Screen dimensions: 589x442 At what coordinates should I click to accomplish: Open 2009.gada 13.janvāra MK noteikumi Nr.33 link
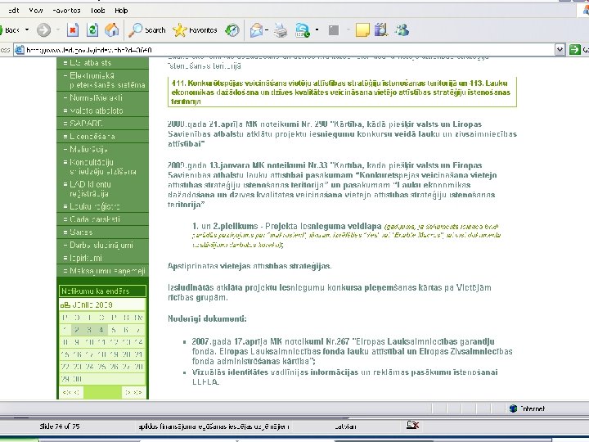click(x=332, y=184)
